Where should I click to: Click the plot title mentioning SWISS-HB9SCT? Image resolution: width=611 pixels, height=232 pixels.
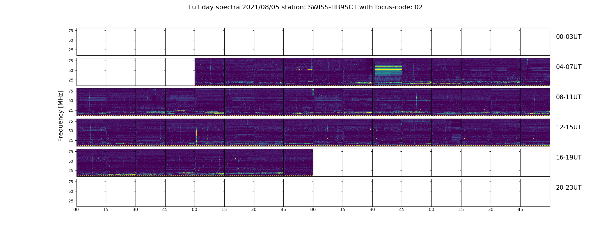click(305, 7)
